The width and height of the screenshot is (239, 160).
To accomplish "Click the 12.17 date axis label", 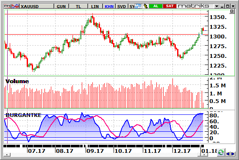I will tap(182, 151).
